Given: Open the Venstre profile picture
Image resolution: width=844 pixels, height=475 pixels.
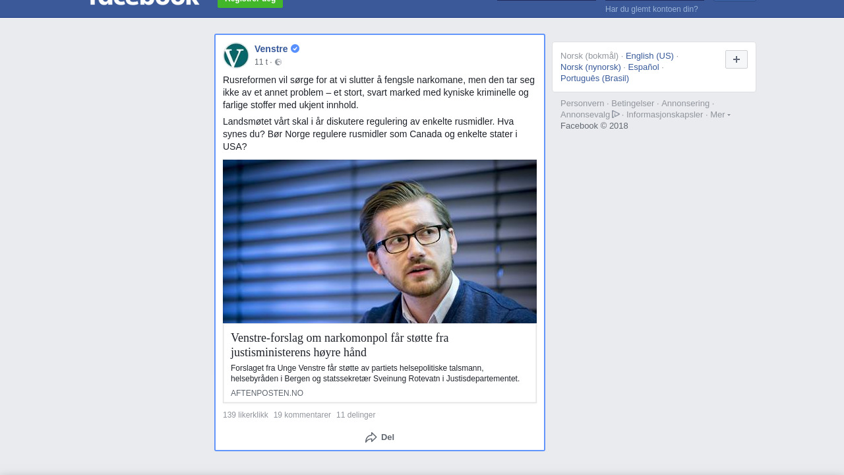Looking at the screenshot, I should click(x=236, y=55).
